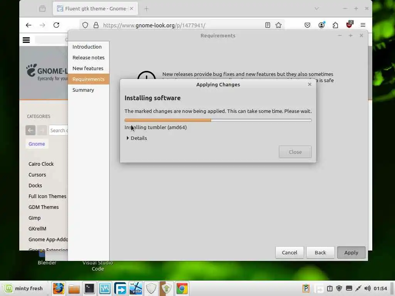Click 'Installing tumbler (amd64)' status text
The image size is (395, 296).
(x=156, y=128)
